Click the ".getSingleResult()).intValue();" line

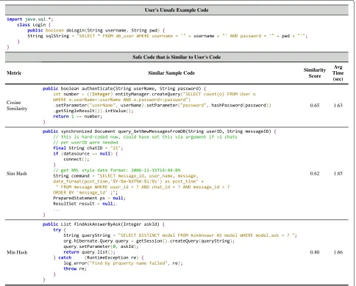pyautogui.click(x=93, y=111)
